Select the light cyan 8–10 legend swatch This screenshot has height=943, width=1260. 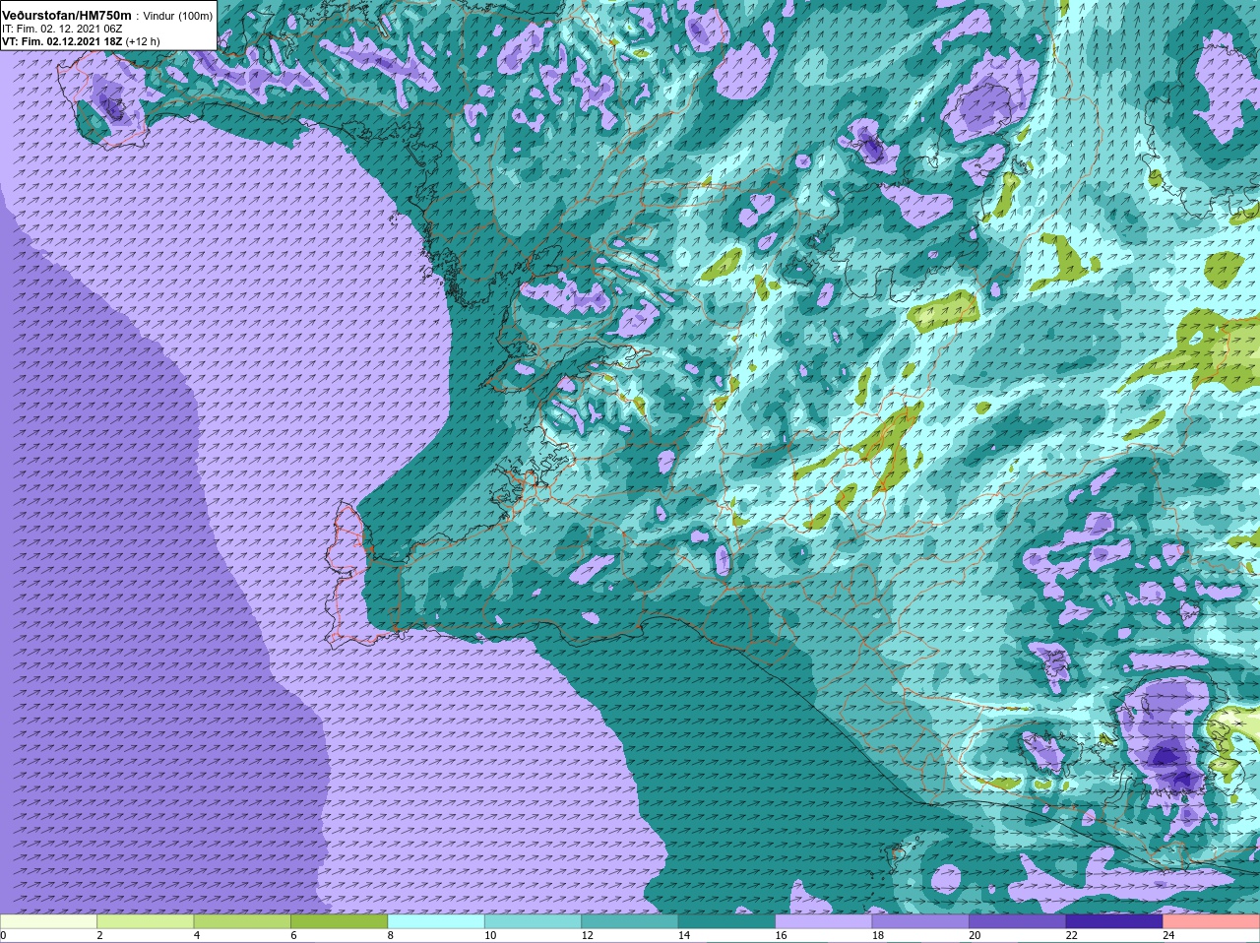[436, 921]
